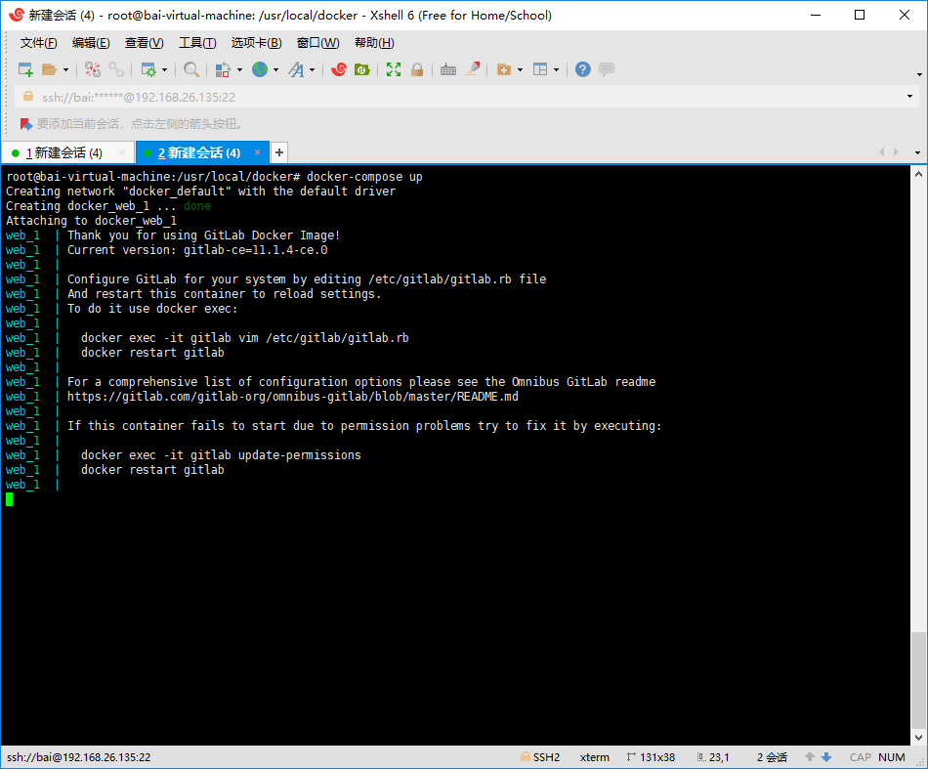This screenshot has width=928, height=769.
Task: Open Help via blue question icon
Action: point(583,69)
